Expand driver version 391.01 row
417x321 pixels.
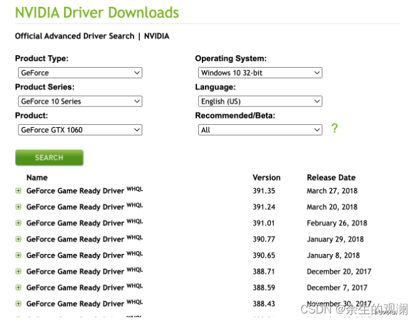[18, 223]
